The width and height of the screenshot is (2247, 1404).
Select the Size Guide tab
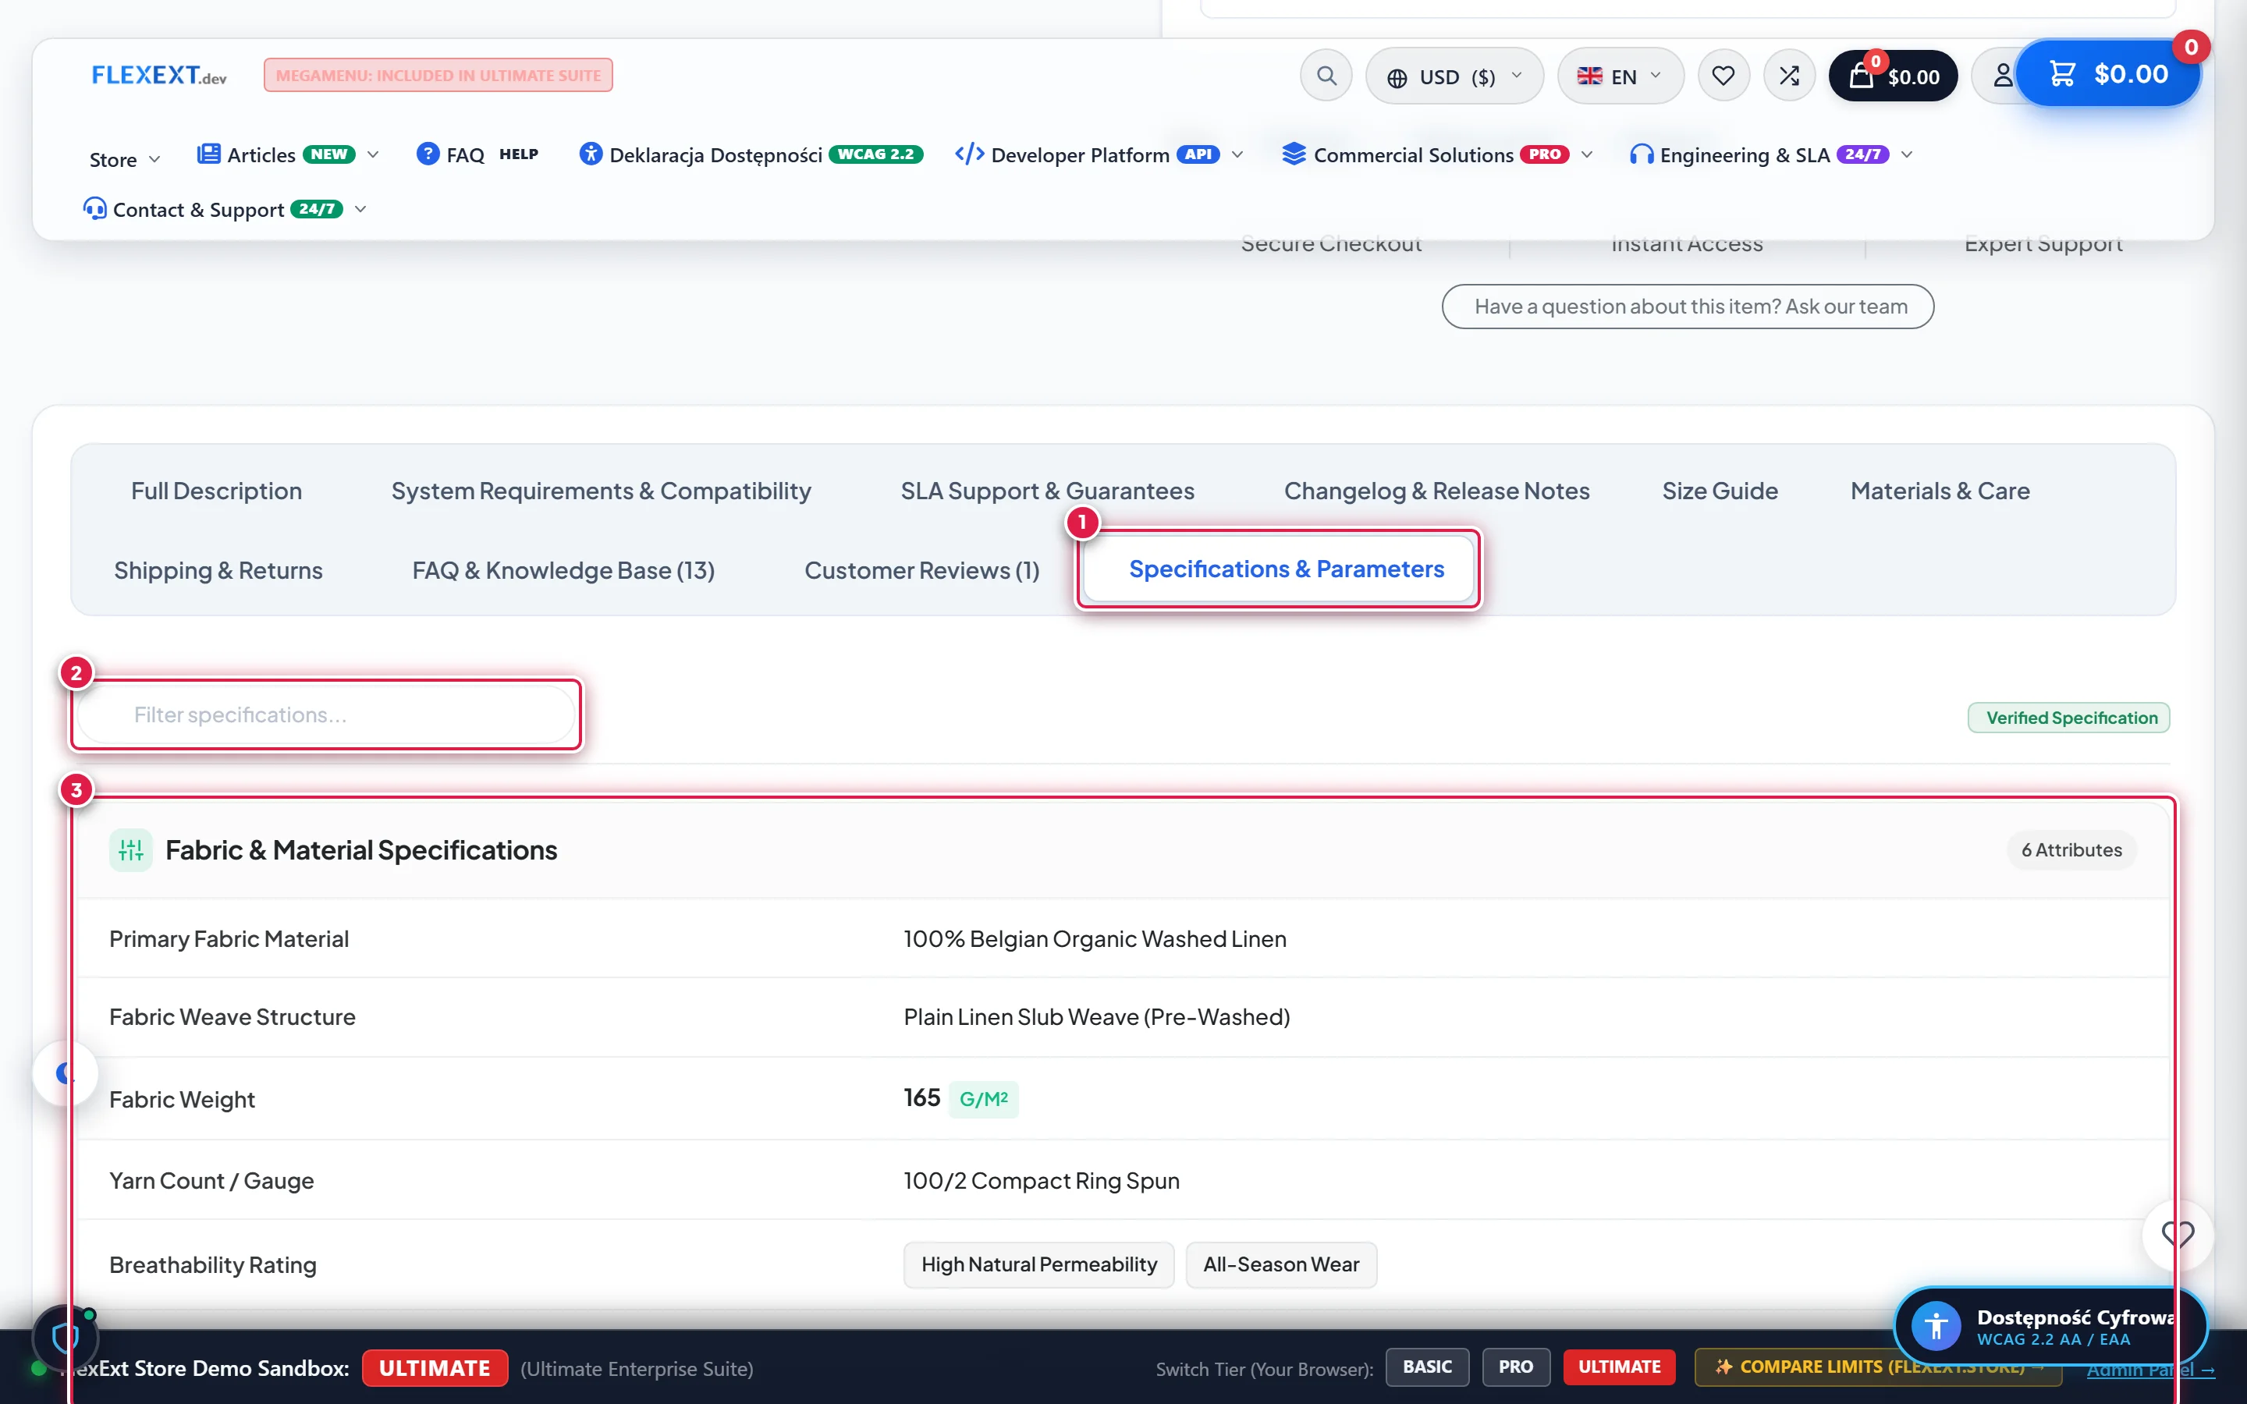click(1720, 491)
